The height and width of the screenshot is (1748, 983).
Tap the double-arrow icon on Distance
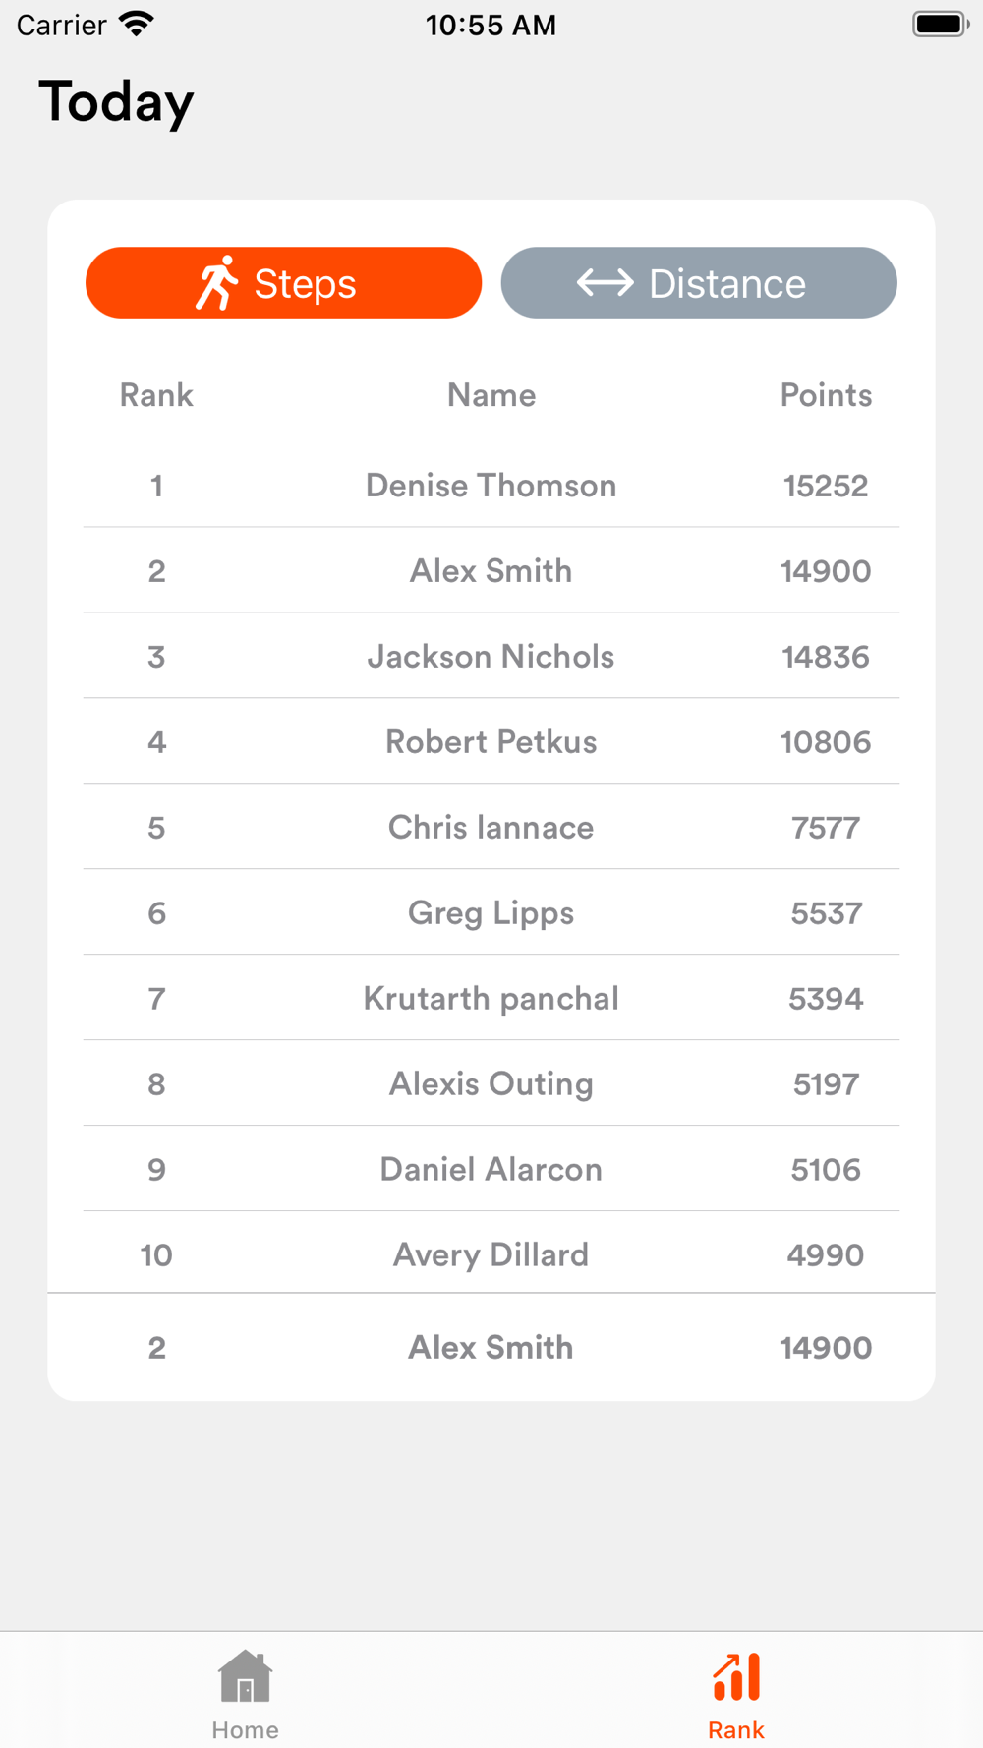pyautogui.click(x=605, y=283)
